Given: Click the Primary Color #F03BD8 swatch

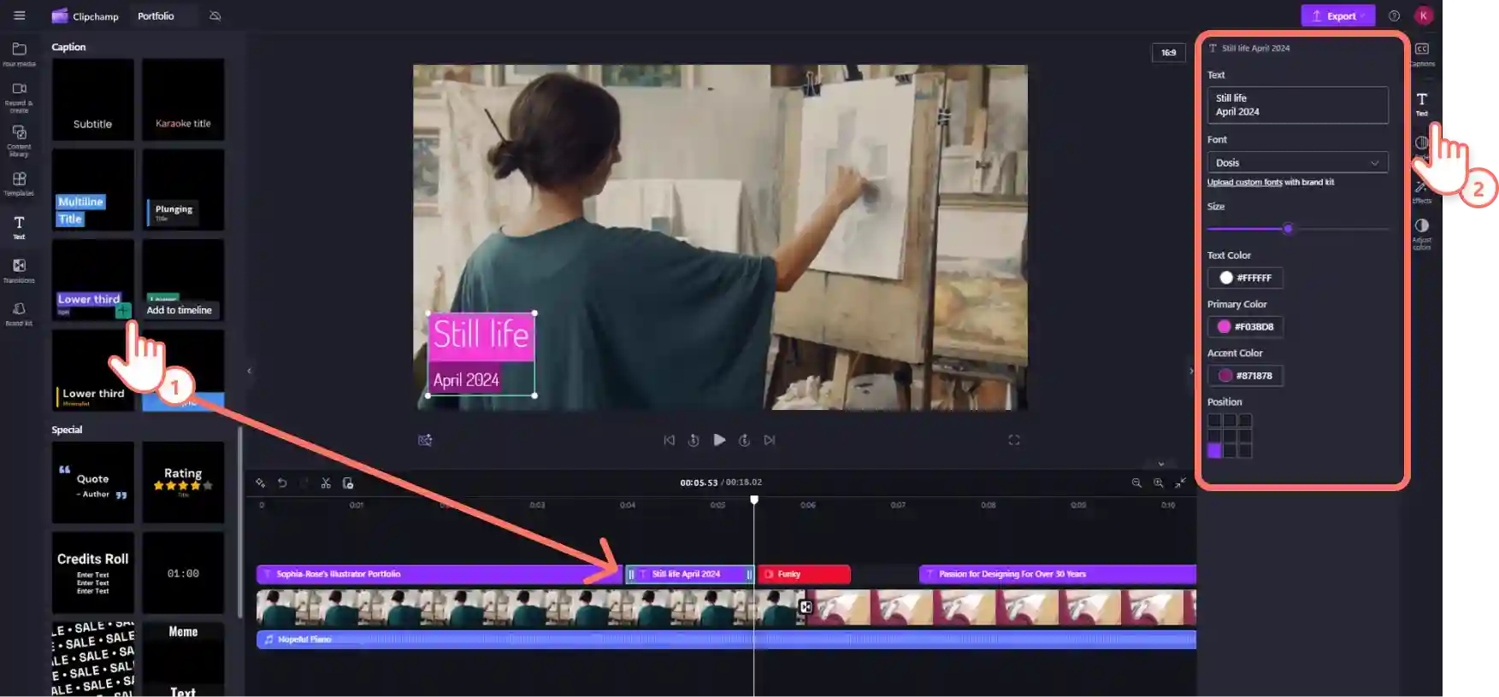Looking at the screenshot, I should tap(1245, 326).
